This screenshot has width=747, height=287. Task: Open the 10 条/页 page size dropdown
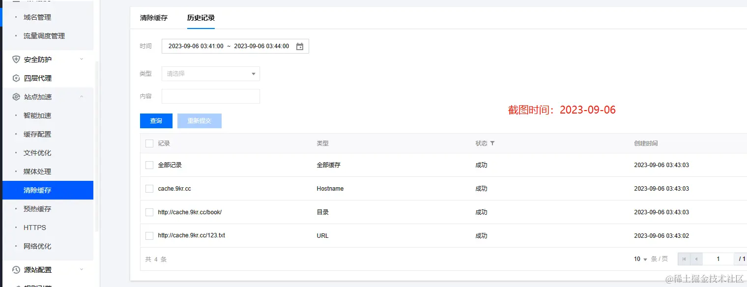[x=641, y=259]
